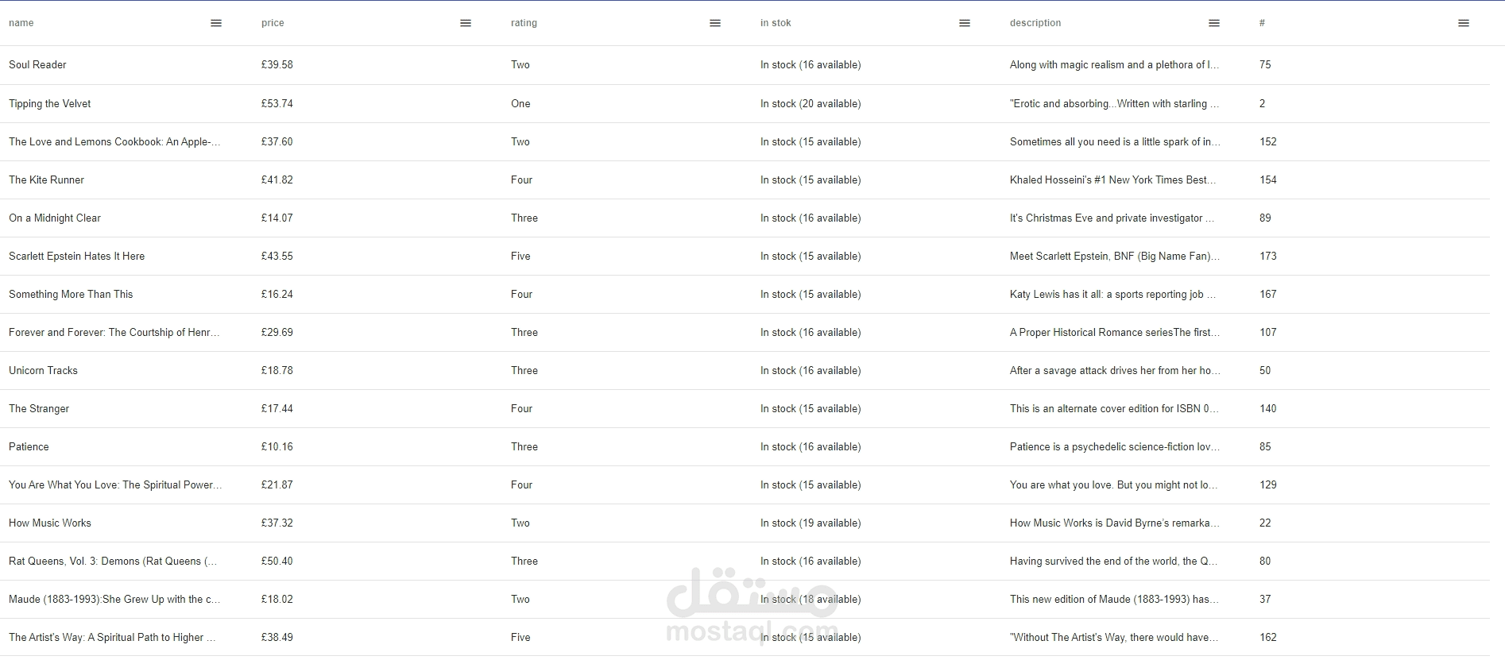This screenshot has width=1505, height=660.
Task: Click the £18.78 price cell
Action: pos(277,371)
